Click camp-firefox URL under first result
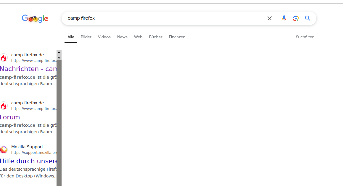343x186 pixels. (34, 61)
